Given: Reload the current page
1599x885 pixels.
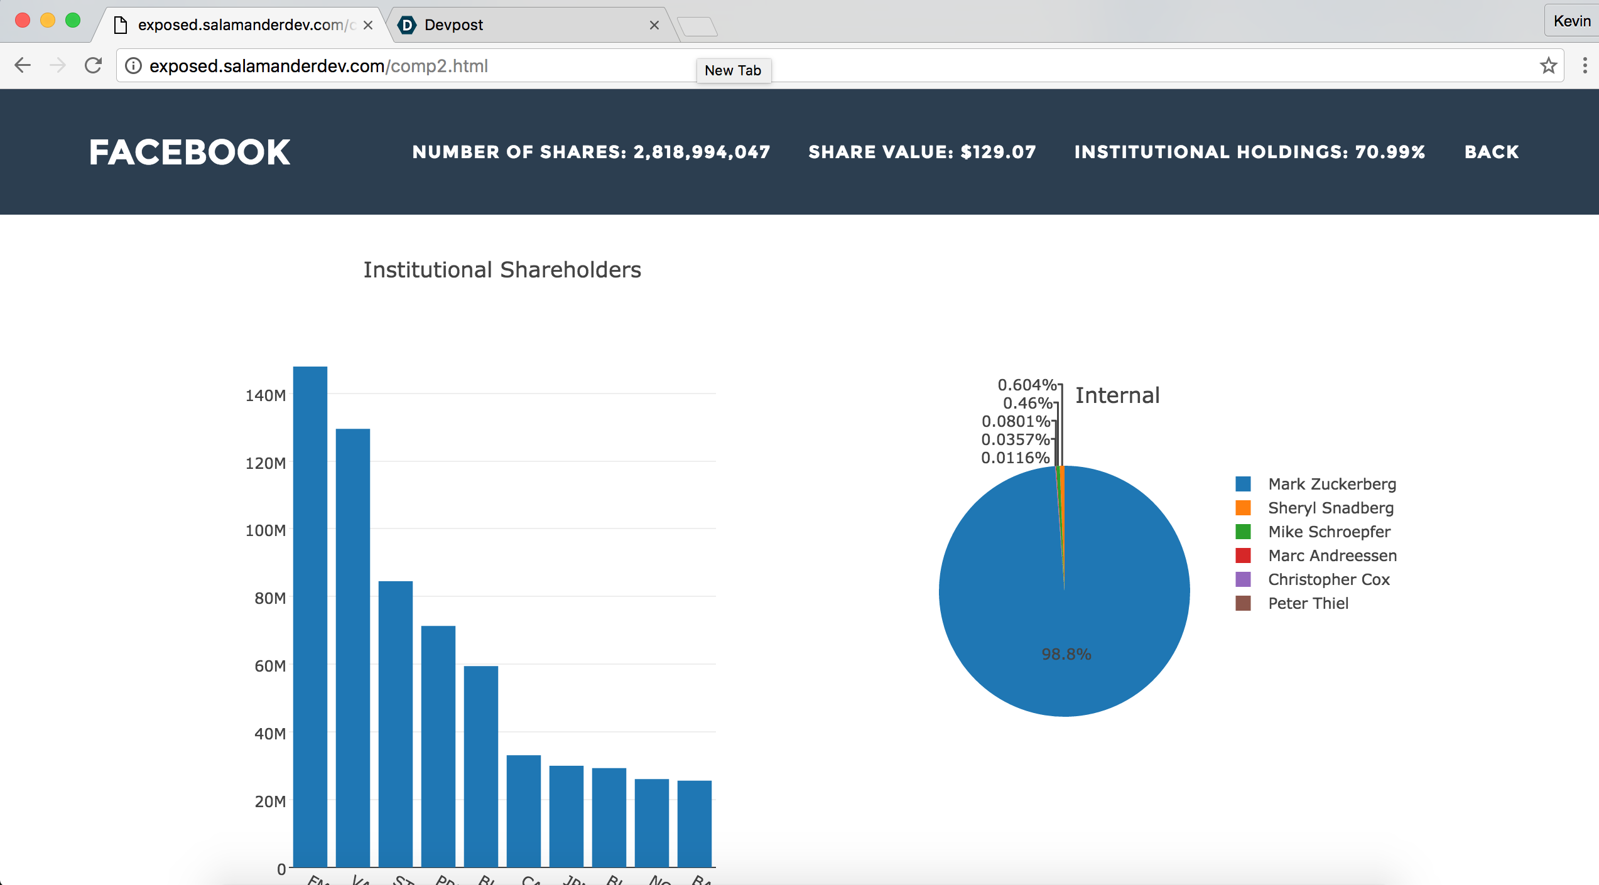Looking at the screenshot, I should point(94,65).
